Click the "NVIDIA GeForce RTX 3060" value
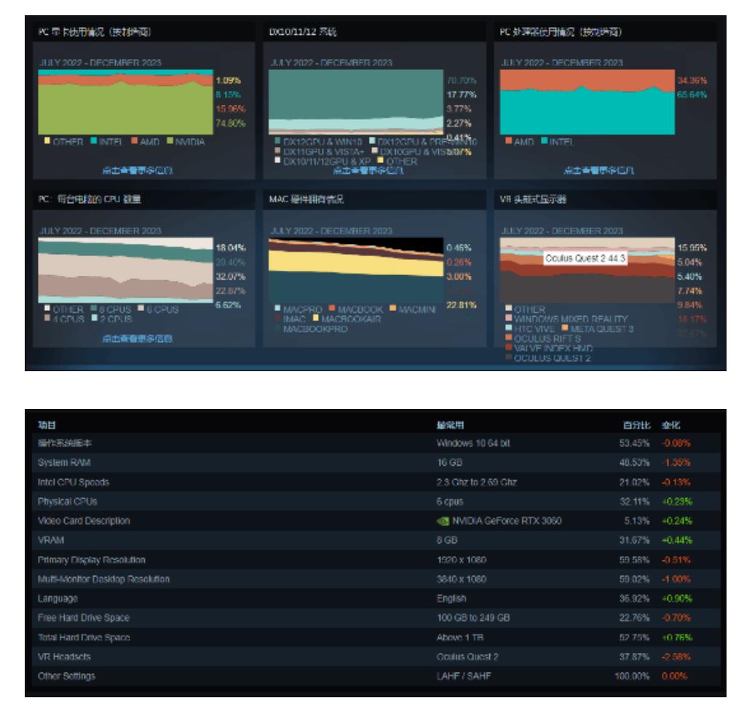The image size is (744, 714). 507,521
